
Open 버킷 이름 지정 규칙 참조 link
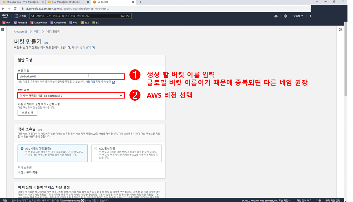pyautogui.click(x=100, y=82)
